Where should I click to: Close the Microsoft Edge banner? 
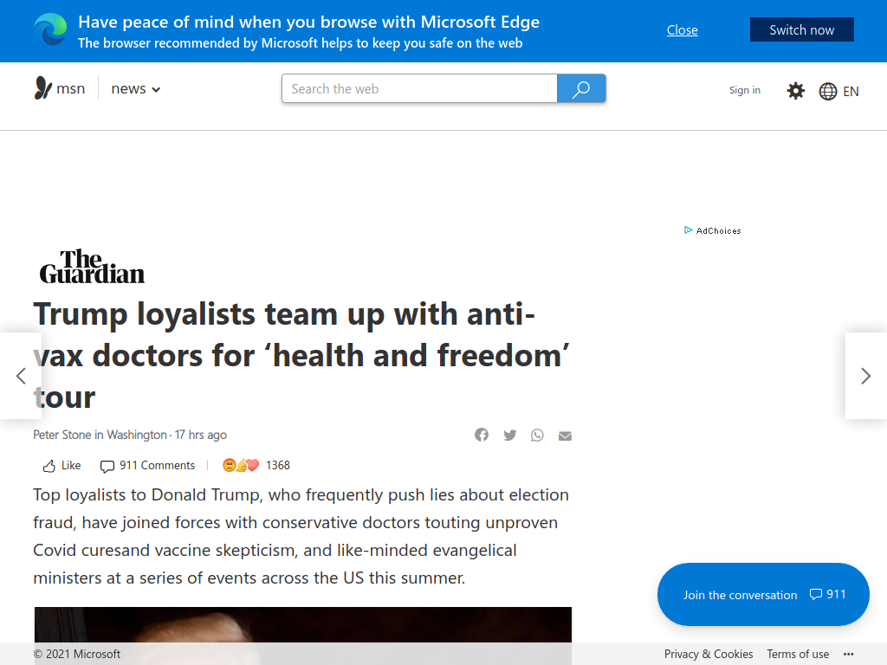682,30
